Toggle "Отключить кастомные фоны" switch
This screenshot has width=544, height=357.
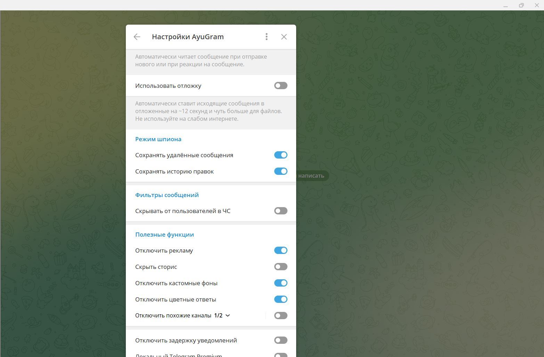(x=281, y=283)
